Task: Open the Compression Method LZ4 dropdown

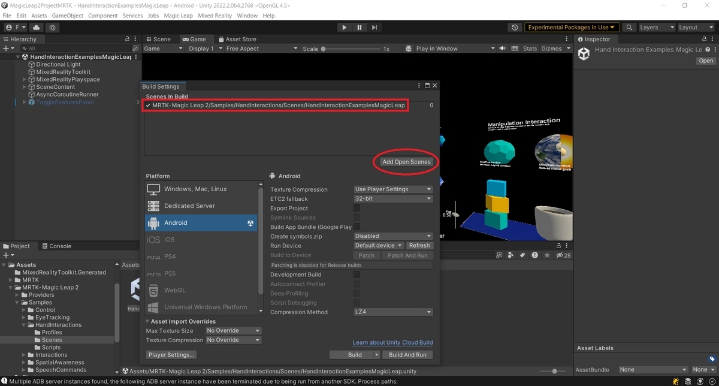Action: (393, 312)
